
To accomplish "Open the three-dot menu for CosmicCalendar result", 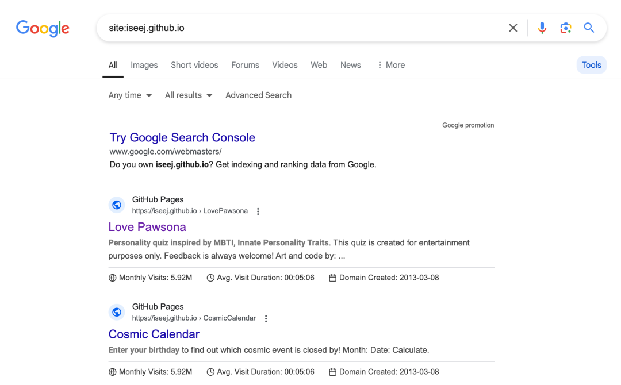I will pyautogui.click(x=266, y=318).
